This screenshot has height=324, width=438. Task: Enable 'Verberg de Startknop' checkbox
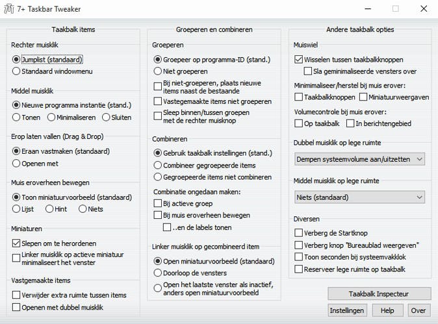[299, 232]
